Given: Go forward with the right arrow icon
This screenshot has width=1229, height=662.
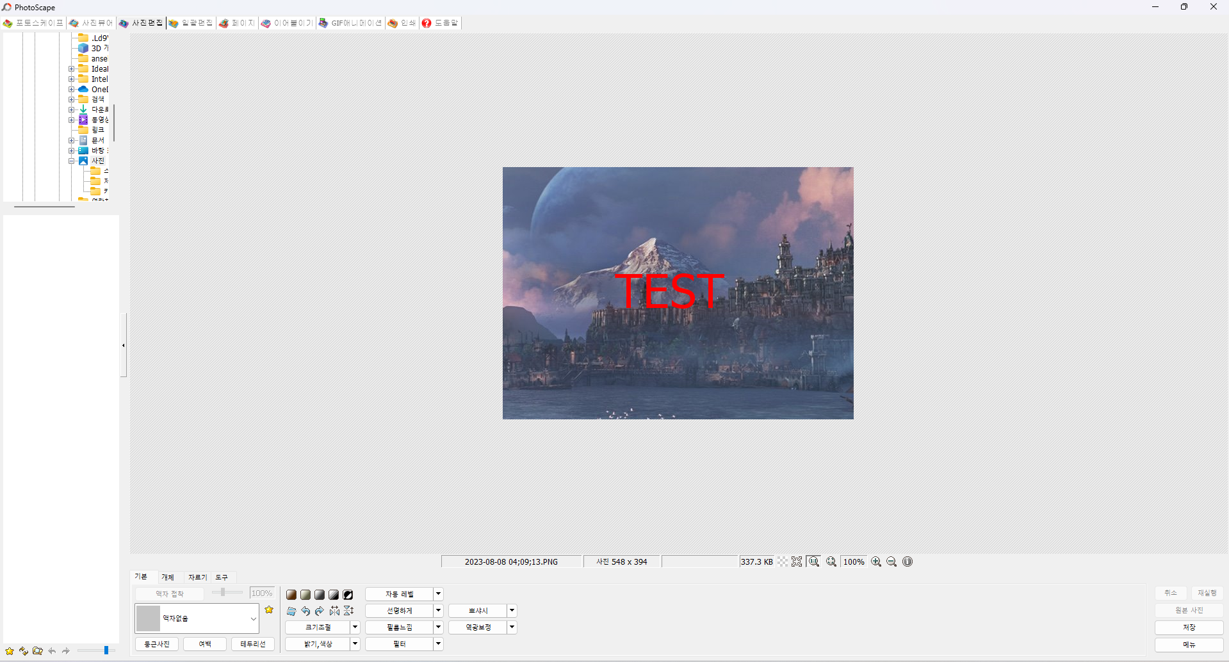Looking at the screenshot, I should pos(66,651).
